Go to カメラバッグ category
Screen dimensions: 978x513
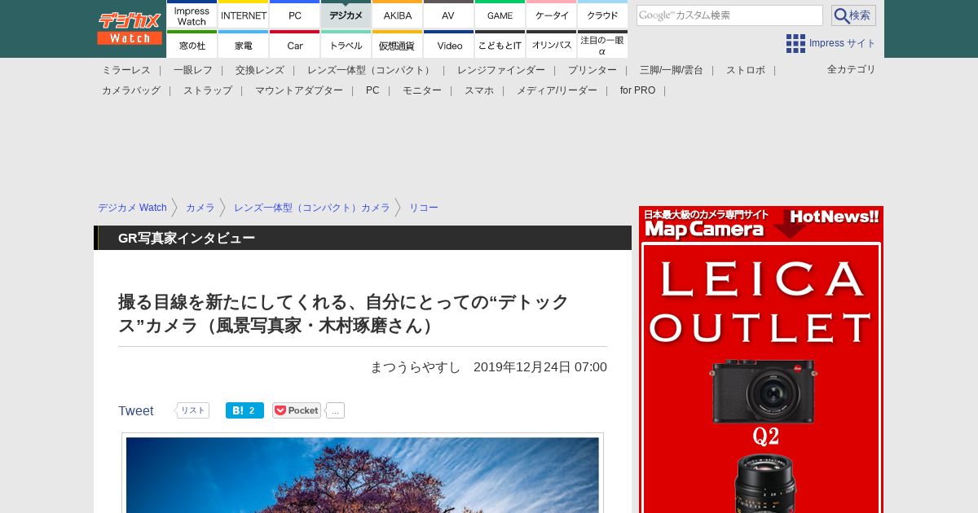[x=131, y=90]
